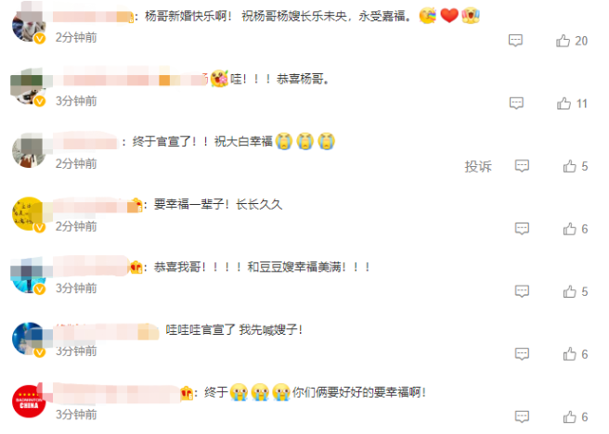Click 投诉 to report the 终于官宣了 comment
609x434 pixels.
[x=478, y=166]
